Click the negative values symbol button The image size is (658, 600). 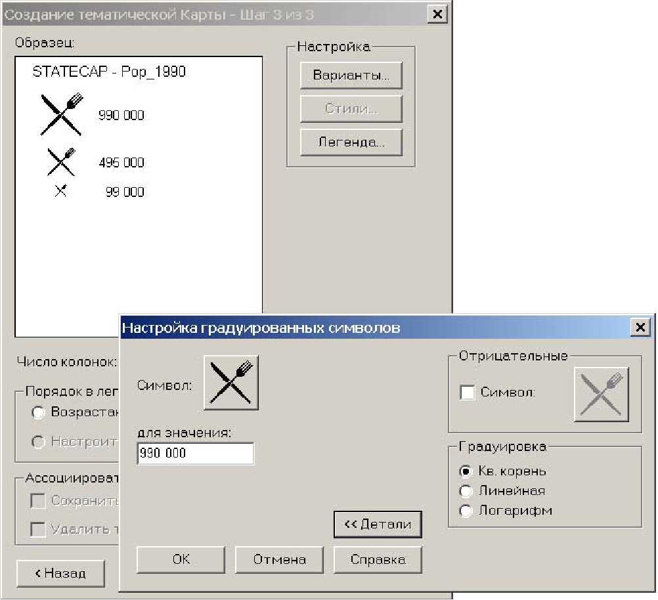pyautogui.click(x=601, y=395)
